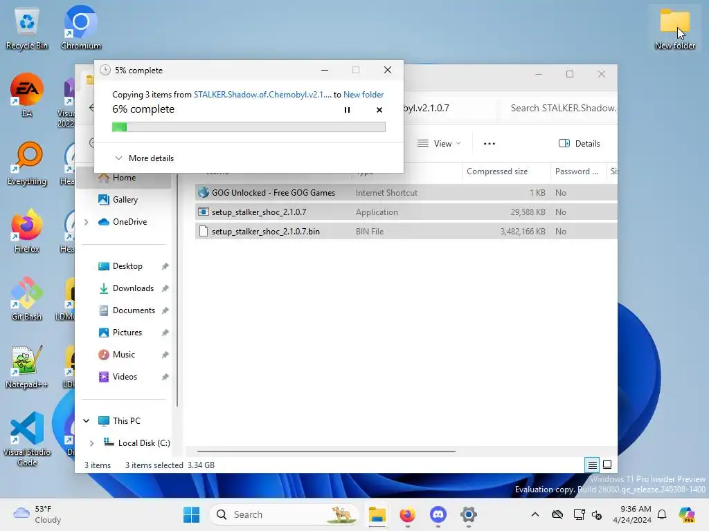This screenshot has width=709, height=531.
Task: Go to Home in navigation pane
Action: point(125,178)
